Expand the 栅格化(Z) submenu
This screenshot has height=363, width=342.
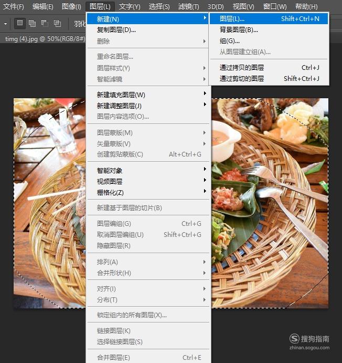[148, 192]
